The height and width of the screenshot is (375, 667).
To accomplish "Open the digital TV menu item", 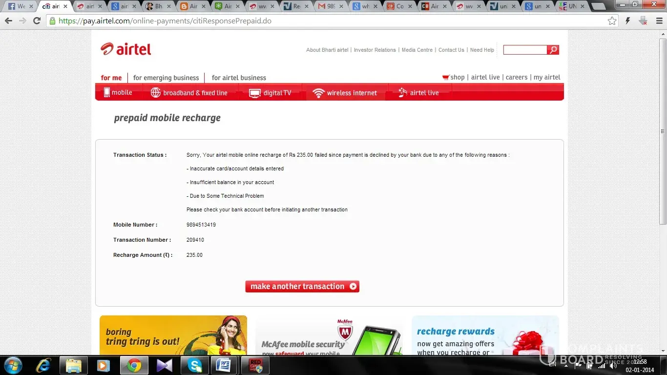I will pyautogui.click(x=270, y=93).
